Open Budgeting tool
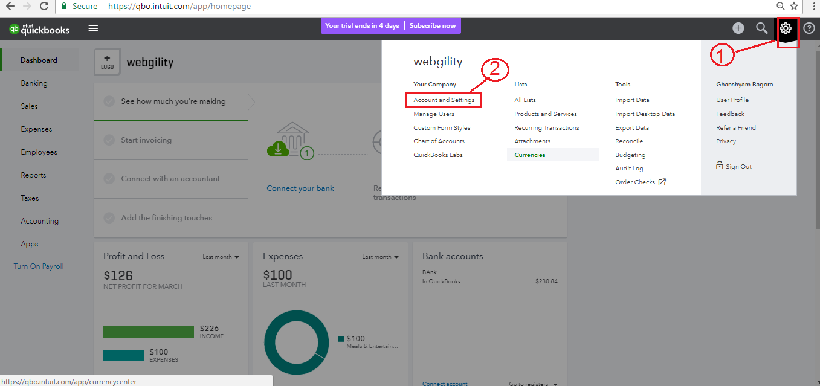 click(630, 155)
